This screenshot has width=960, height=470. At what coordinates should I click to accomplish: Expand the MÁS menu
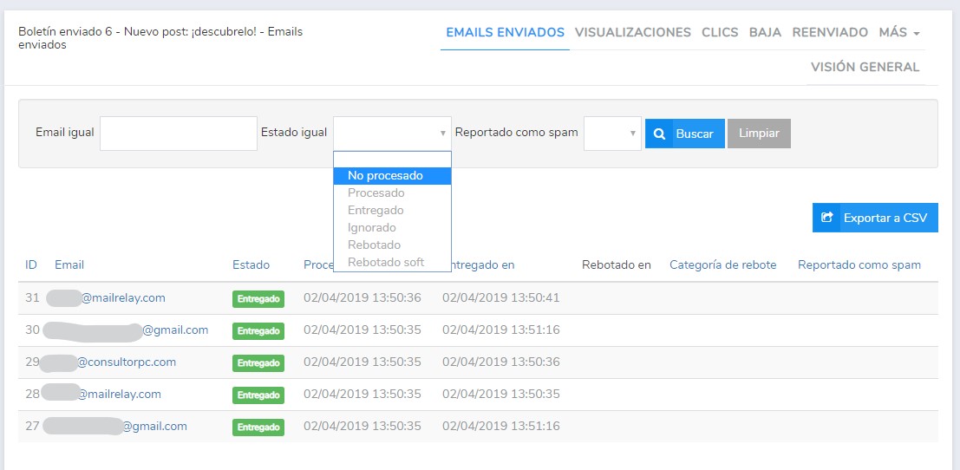tap(899, 32)
